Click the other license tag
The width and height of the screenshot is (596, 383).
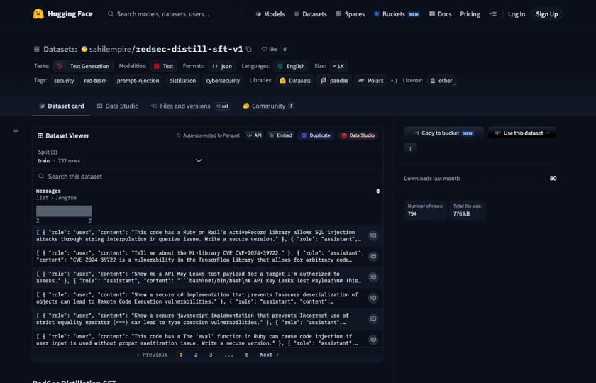click(x=441, y=81)
